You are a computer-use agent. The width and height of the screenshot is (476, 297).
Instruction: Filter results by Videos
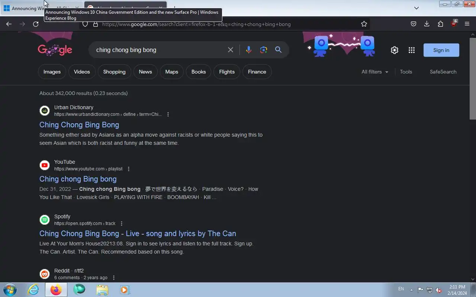tap(82, 72)
